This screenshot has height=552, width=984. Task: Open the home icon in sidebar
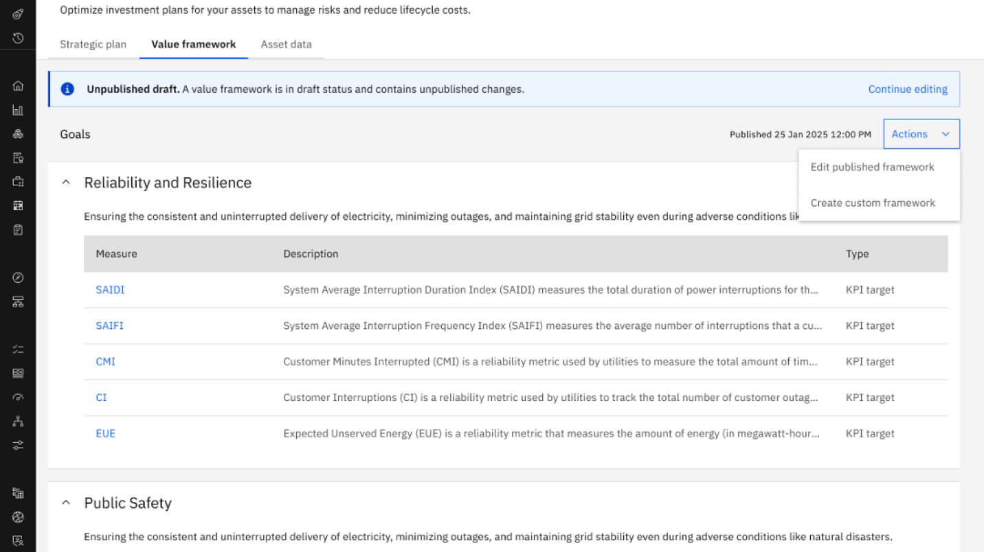tap(18, 86)
